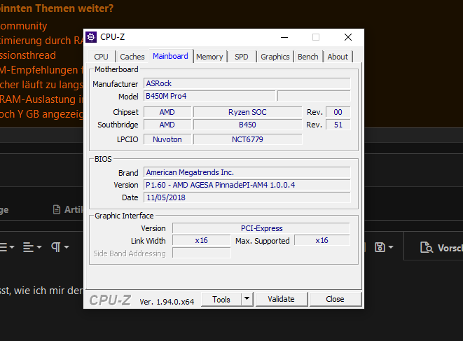
Task: Open the M-Empfehlungen forum thread link
Action: point(41,70)
